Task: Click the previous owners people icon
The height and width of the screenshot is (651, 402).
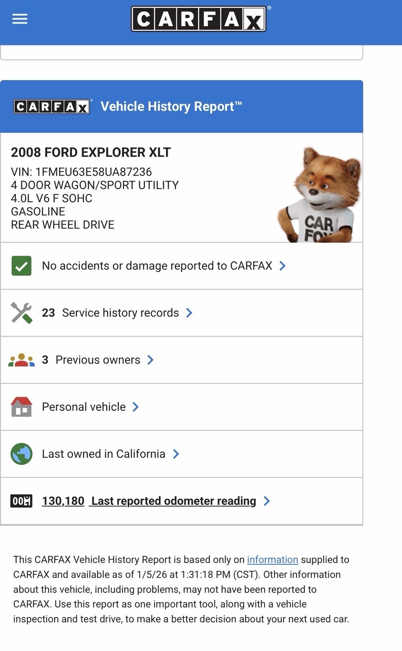Action: click(x=22, y=360)
